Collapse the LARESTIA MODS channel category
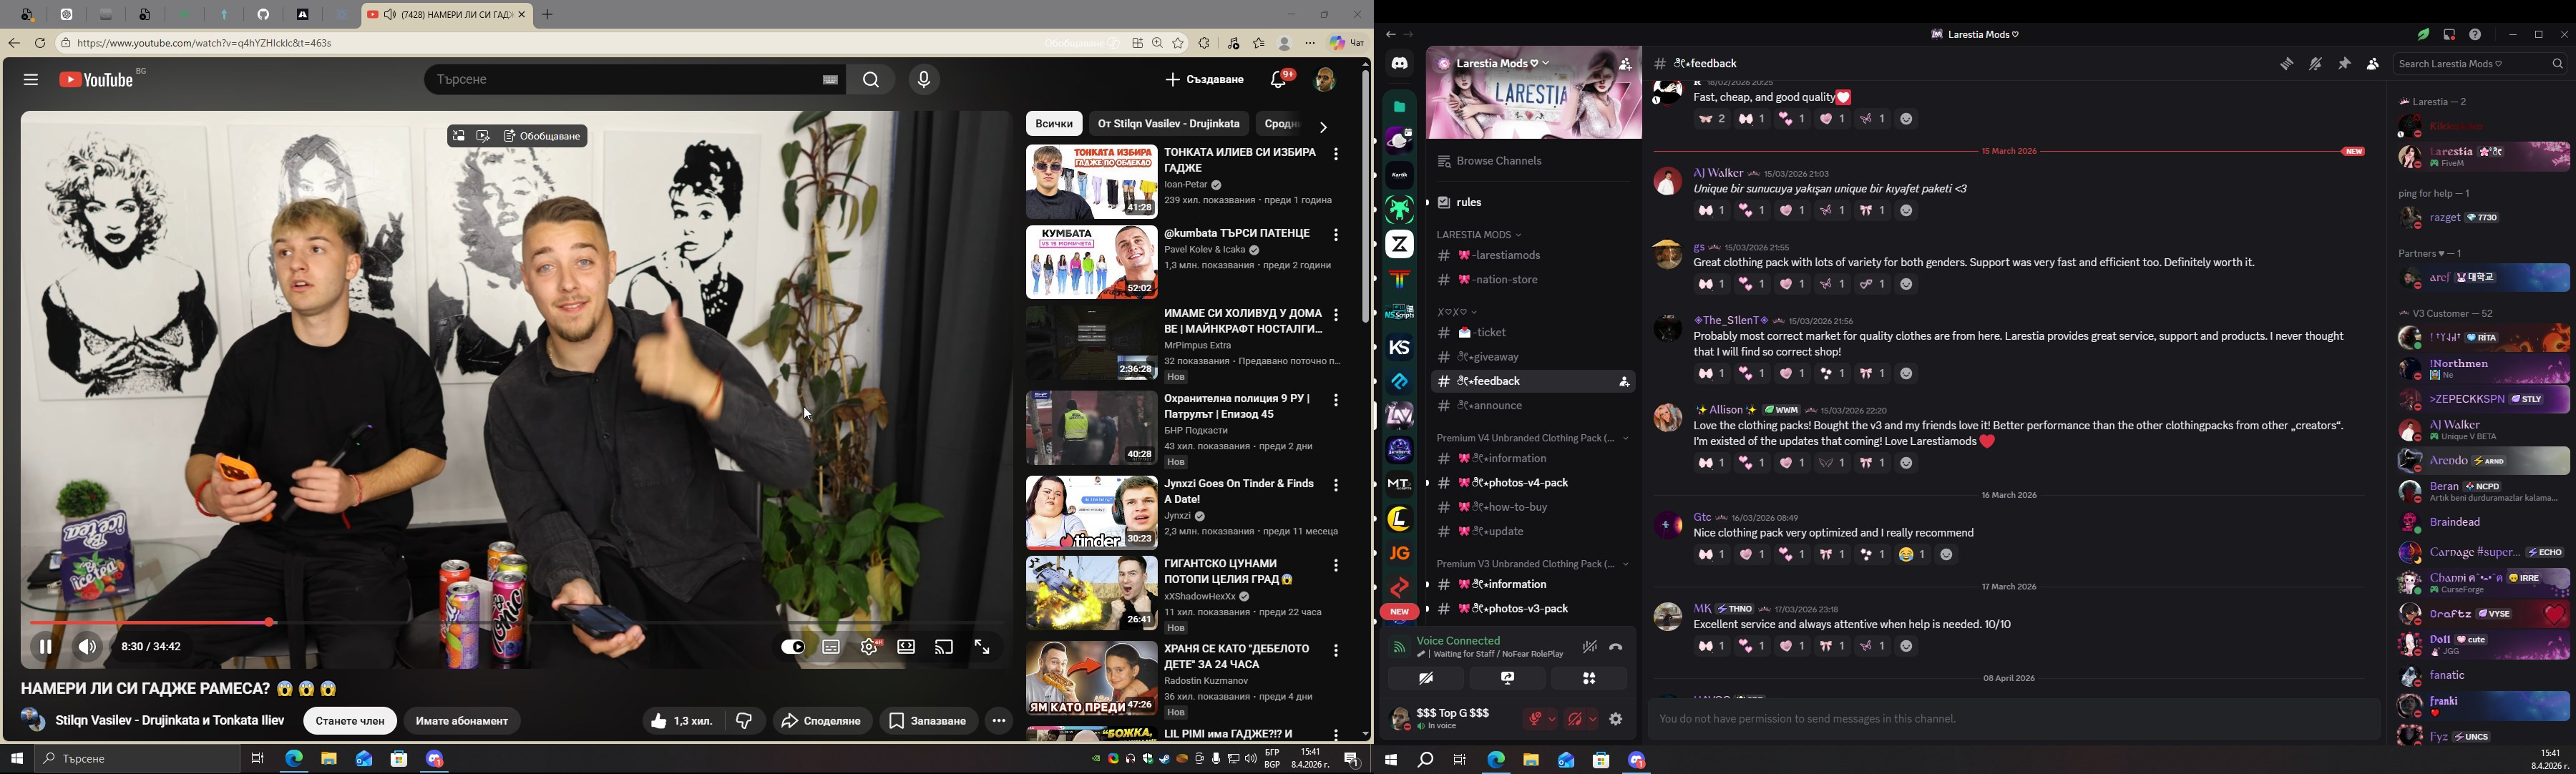Viewport: 2576px width, 774px height. [x=1479, y=235]
